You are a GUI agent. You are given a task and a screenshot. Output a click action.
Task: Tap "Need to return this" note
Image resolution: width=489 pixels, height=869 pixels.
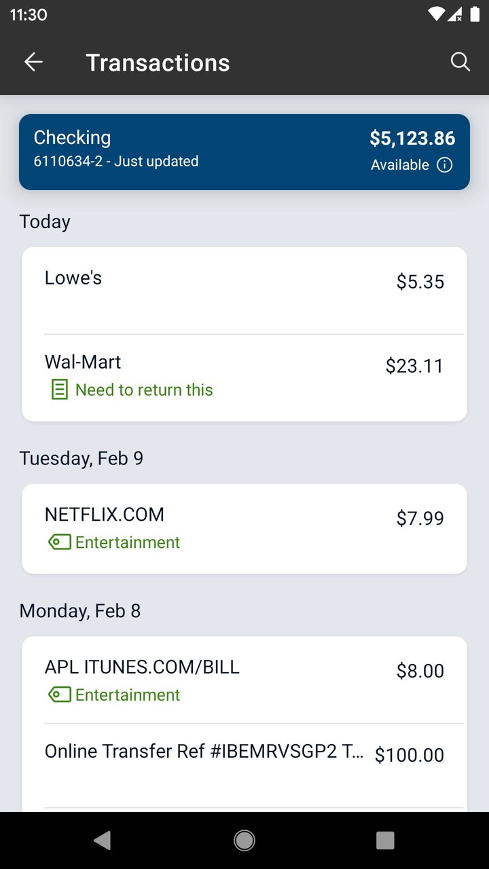[x=144, y=390]
